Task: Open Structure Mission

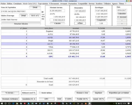Action: coord(21,24)
